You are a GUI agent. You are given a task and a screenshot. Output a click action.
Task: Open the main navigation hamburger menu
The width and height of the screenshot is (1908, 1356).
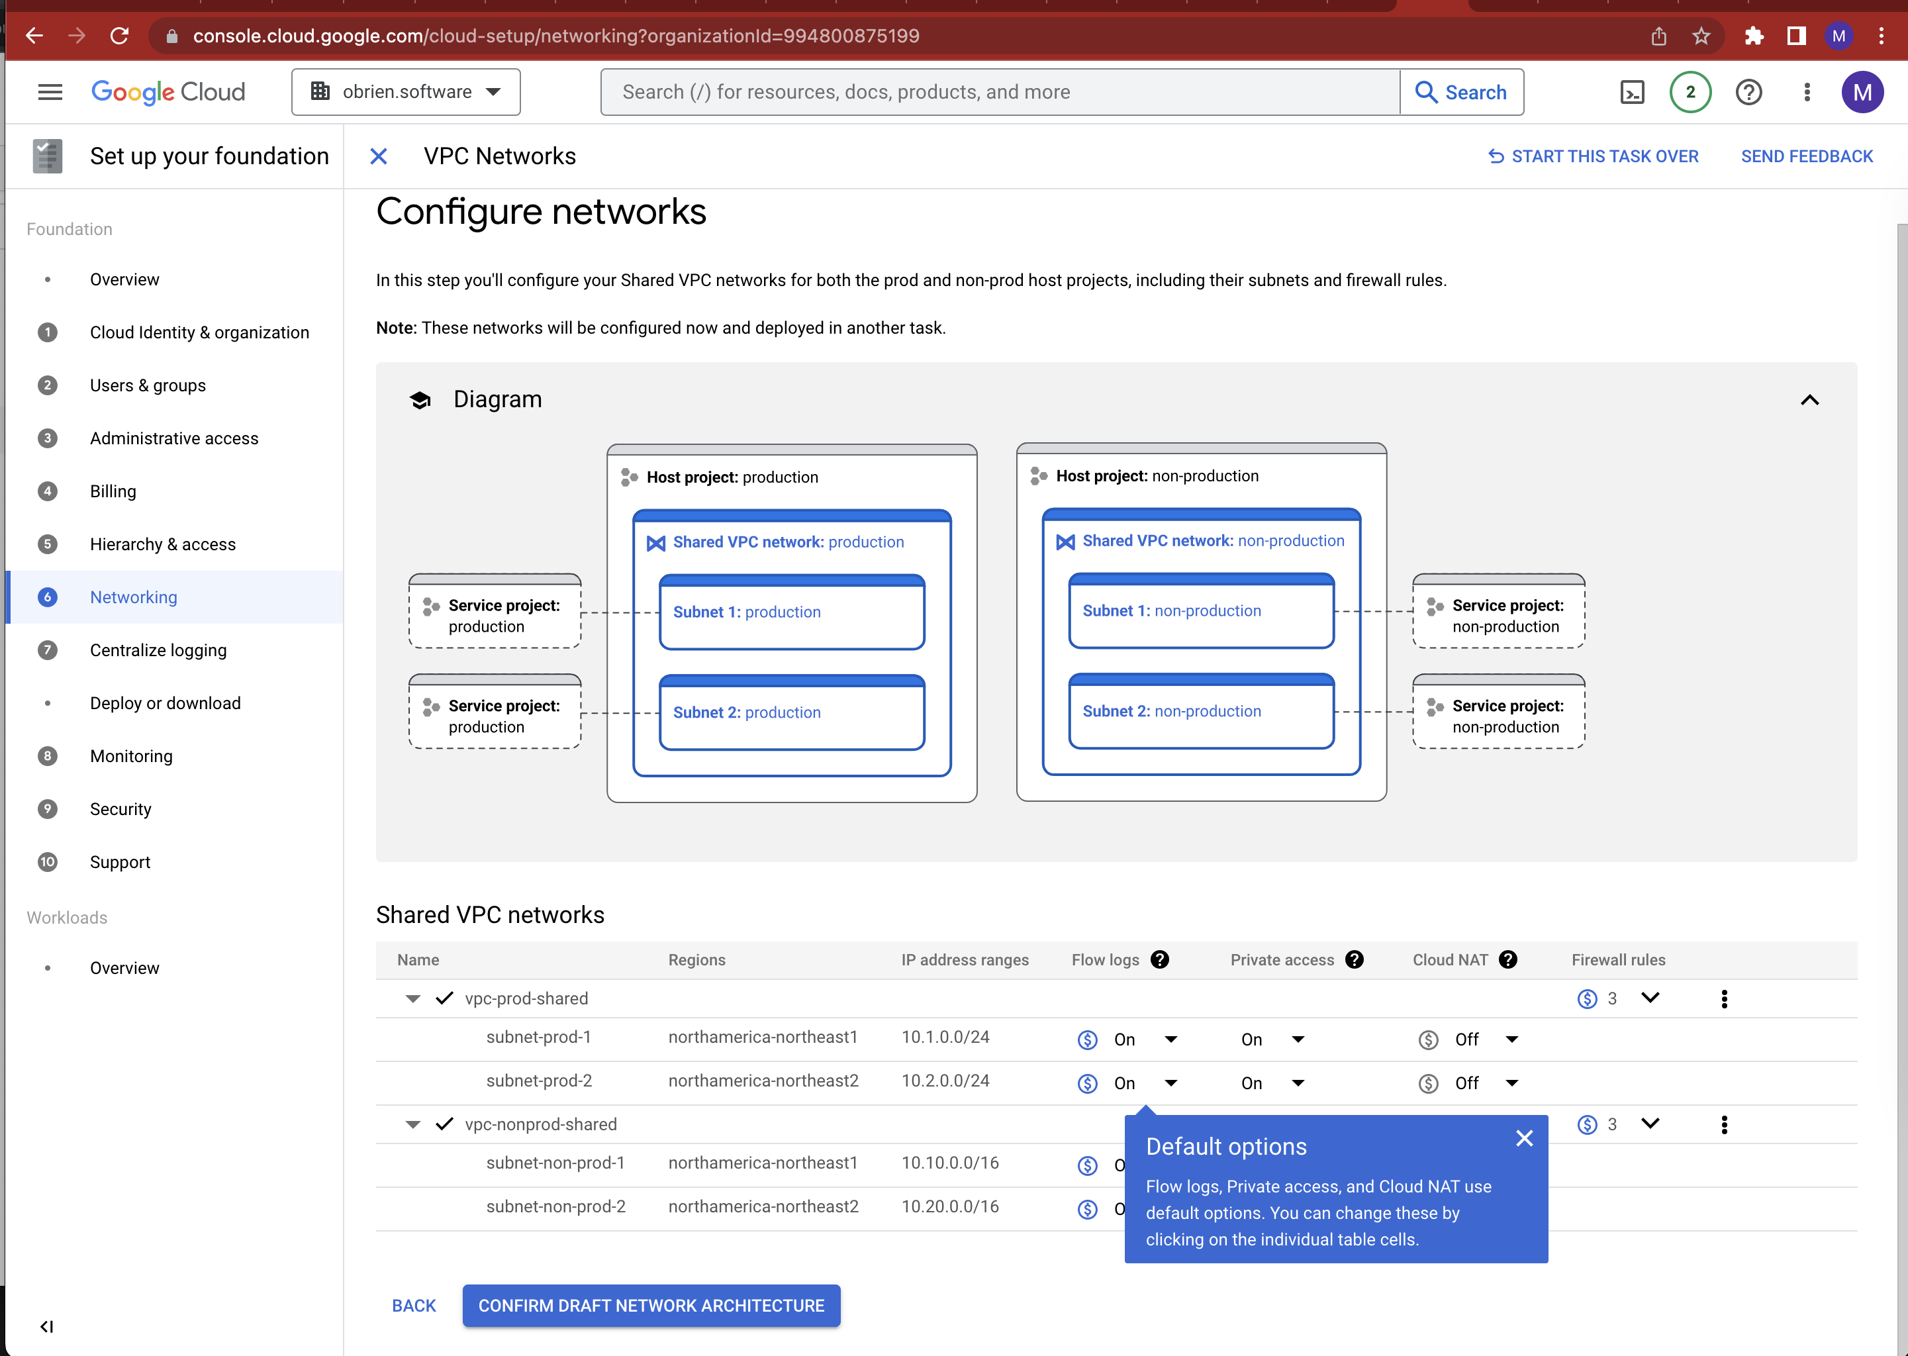tap(49, 92)
